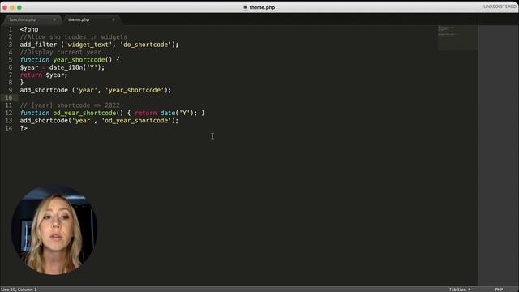This screenshot has height=292, width=519.
Task: Click 'add_shortcode' on line 9
Action: point(44,90)
